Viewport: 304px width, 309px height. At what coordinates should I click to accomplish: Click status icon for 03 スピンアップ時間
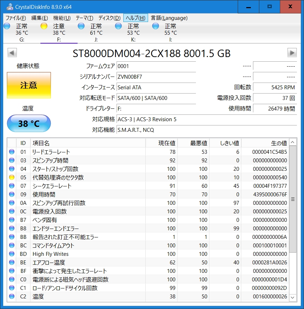pos(12,160)
